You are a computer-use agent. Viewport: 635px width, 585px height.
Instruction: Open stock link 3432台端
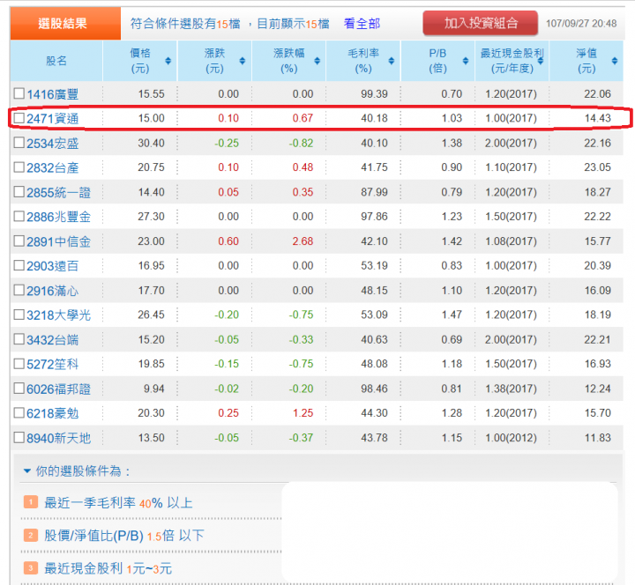(x=52, y=340)
